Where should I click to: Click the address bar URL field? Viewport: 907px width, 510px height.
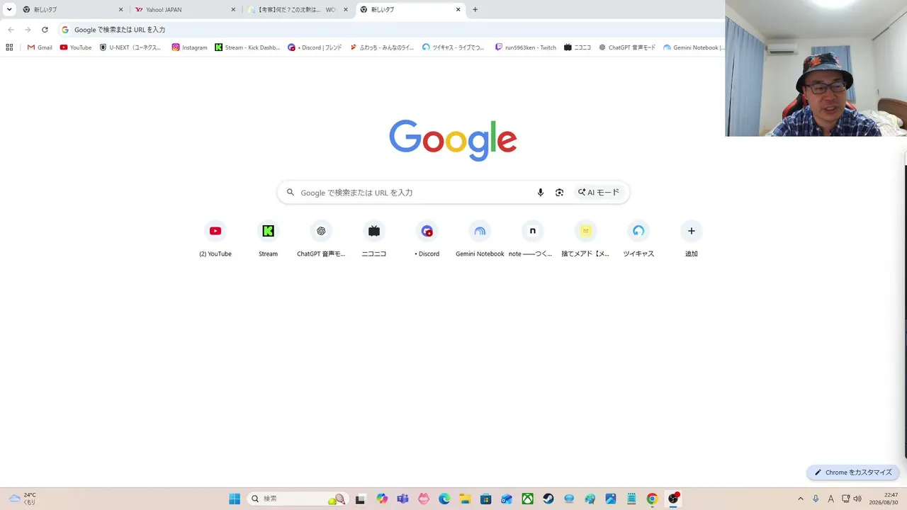point(390,30)
